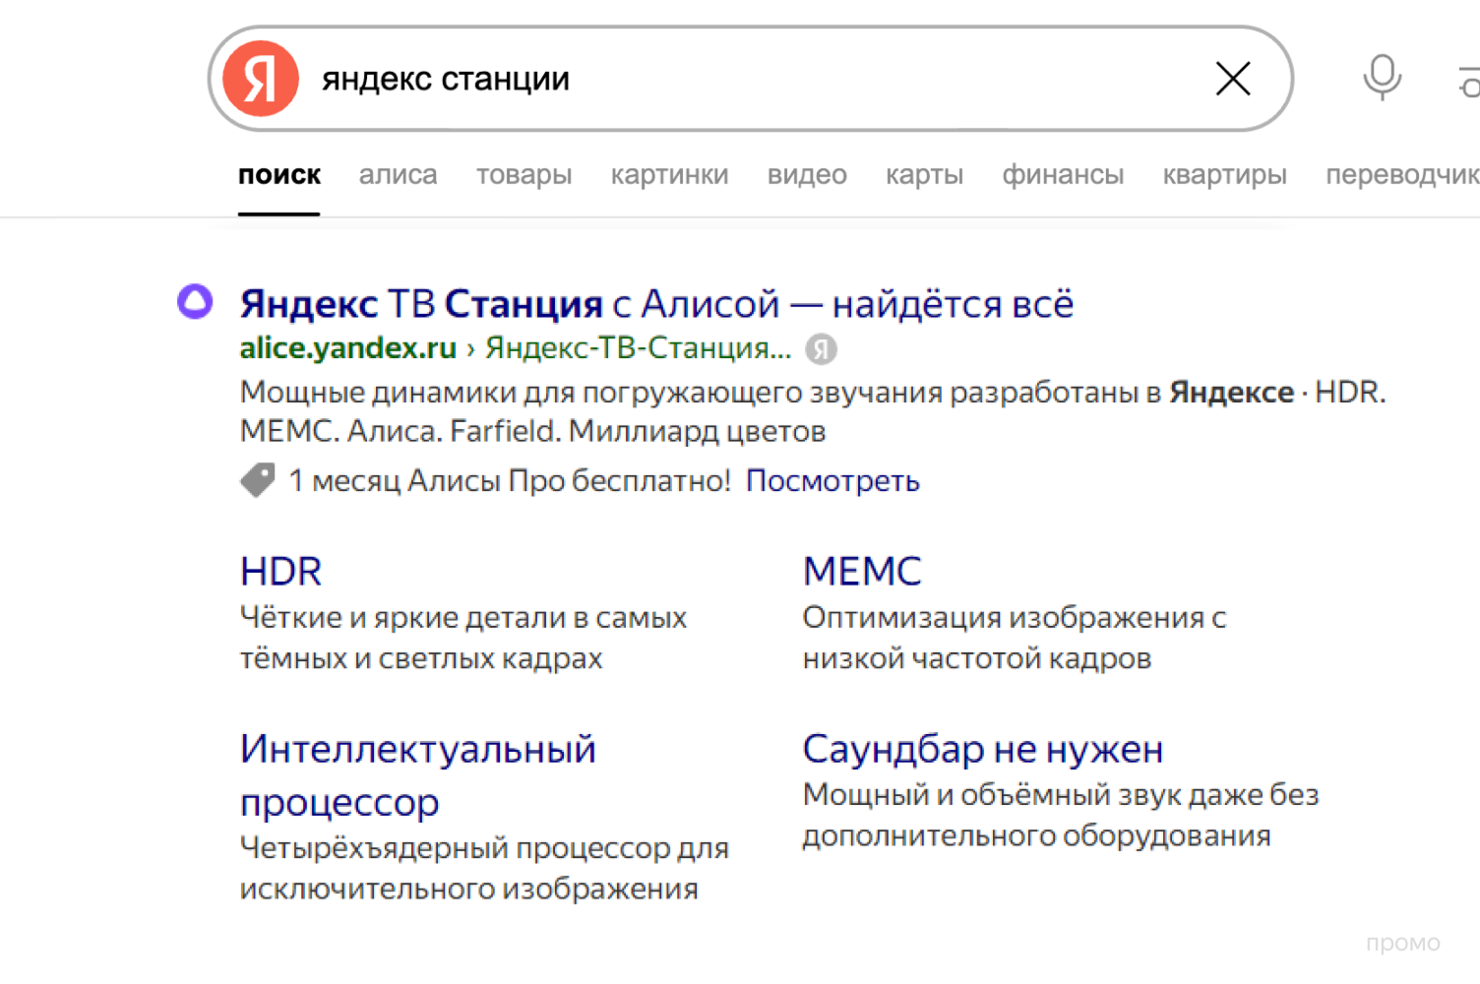
Task: Clear the search query with X button
Action: click(1232, 79)
